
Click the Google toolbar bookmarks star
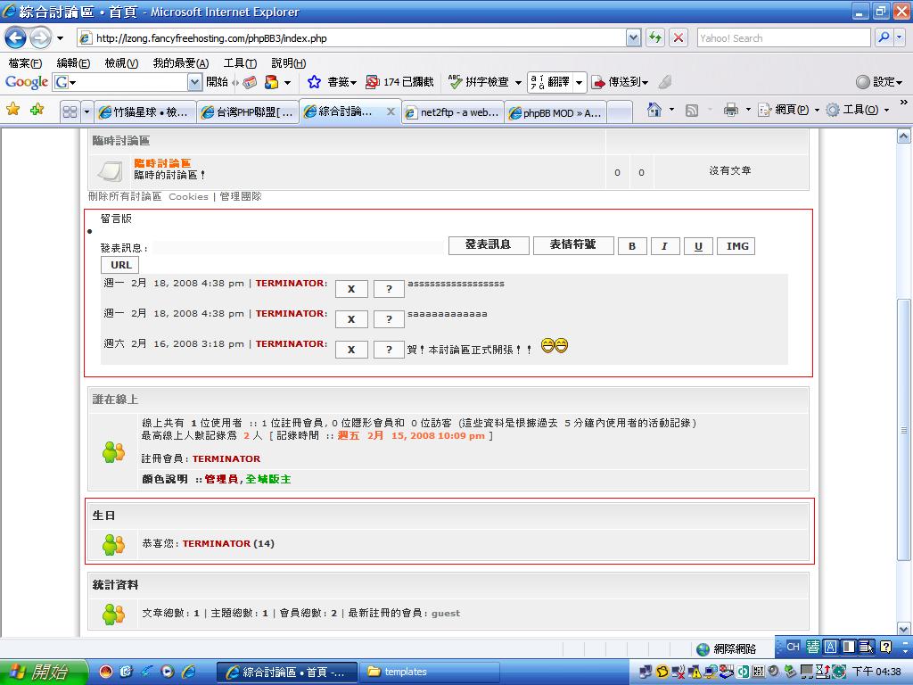pos(314,82)
